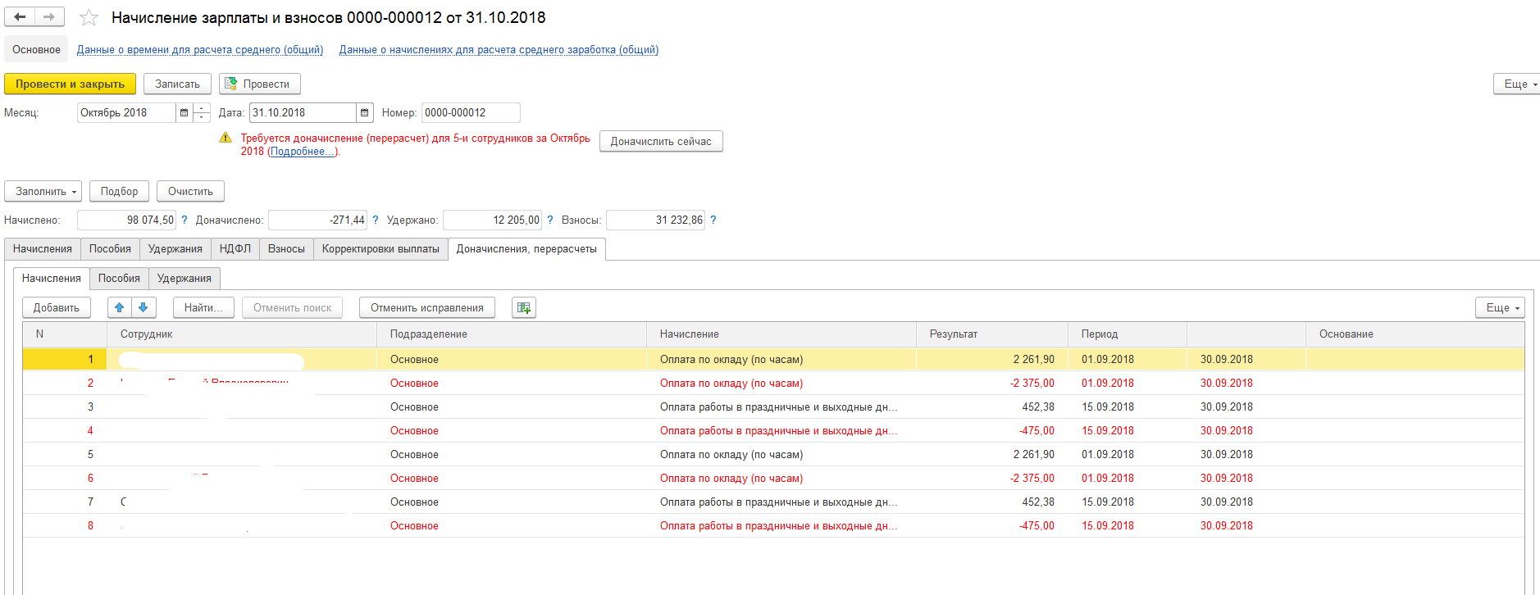This screenshot has height=595, width=1540.
Task: Click the question mark beside Начислено amount
Action: [x=185, y=220]
